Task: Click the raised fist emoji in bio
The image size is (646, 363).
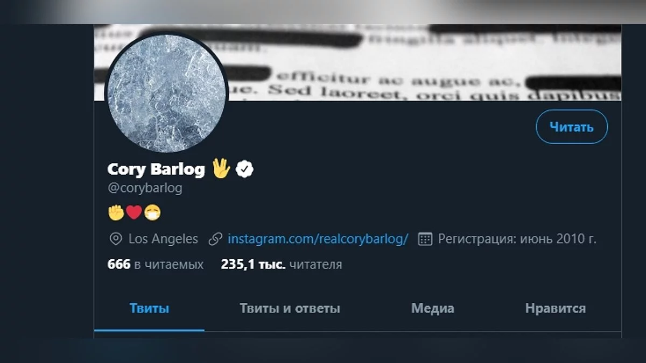Action: pyautogui.click(x=116, y=213)
